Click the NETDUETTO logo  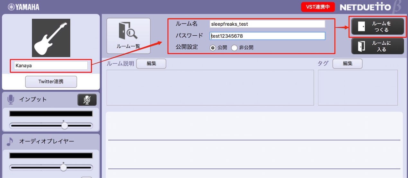(x=369, y=7)
